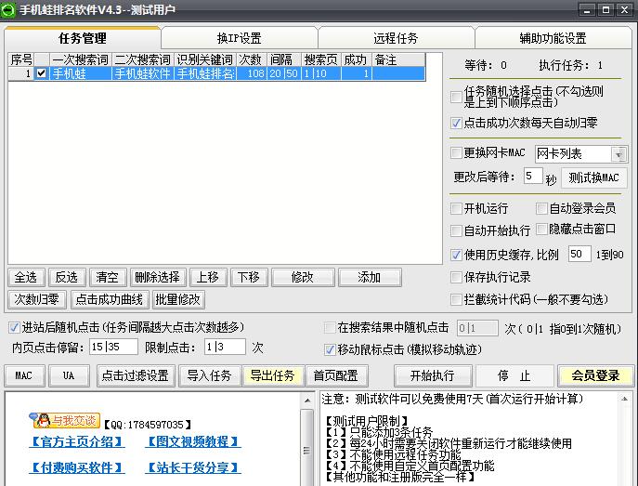The height and width of the screenshot is (486, 638).
Task: Follow the 付费购买软件 link
Action: [x=76, y=467]
